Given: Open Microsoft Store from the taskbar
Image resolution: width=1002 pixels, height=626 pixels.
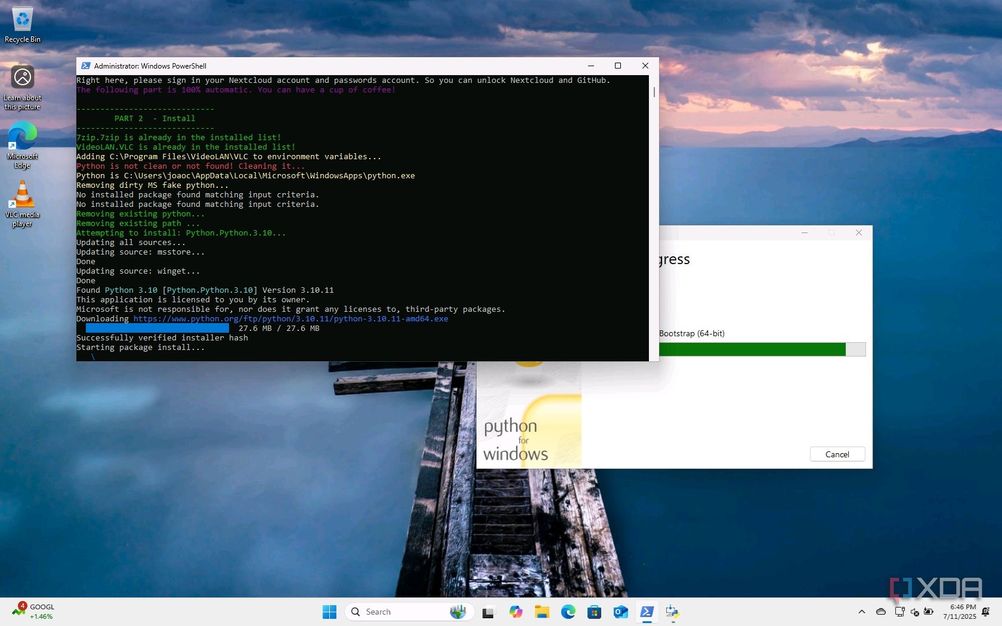Looking at the screenshot, I should click(594, 612).
